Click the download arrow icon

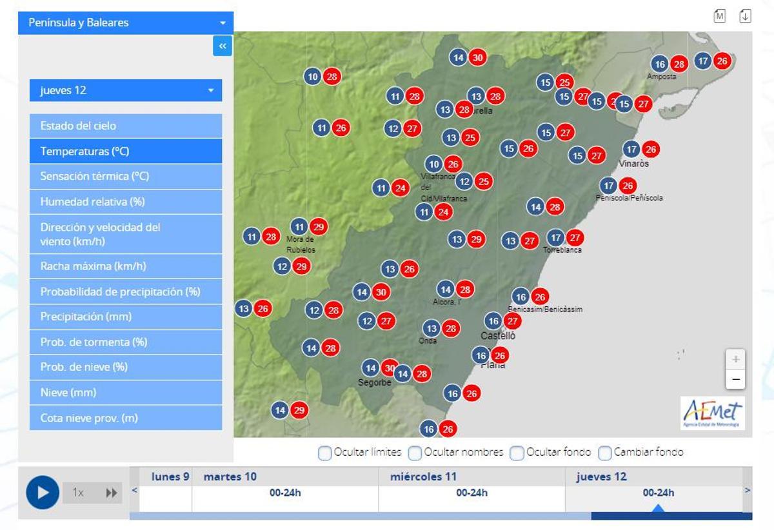point(745,16)
